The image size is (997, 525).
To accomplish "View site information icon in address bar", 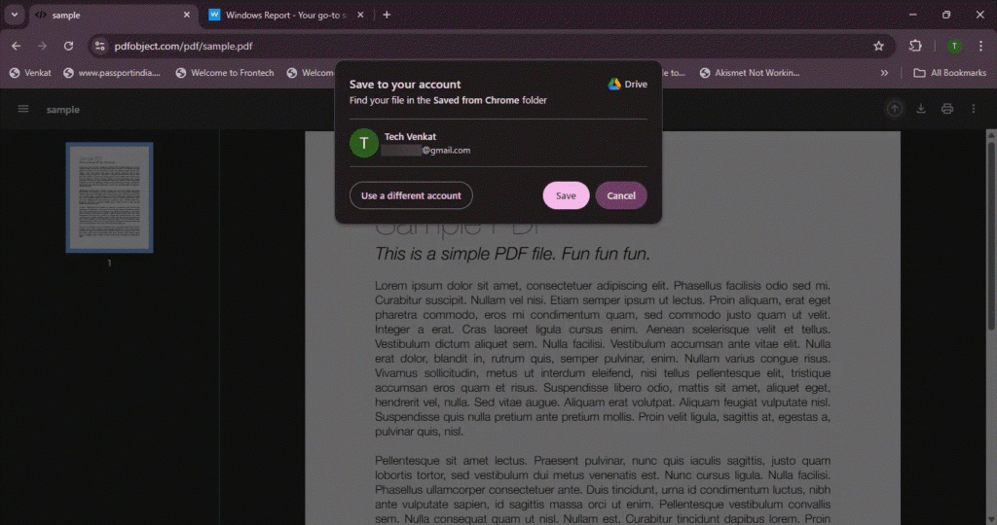I will [100, 46].
